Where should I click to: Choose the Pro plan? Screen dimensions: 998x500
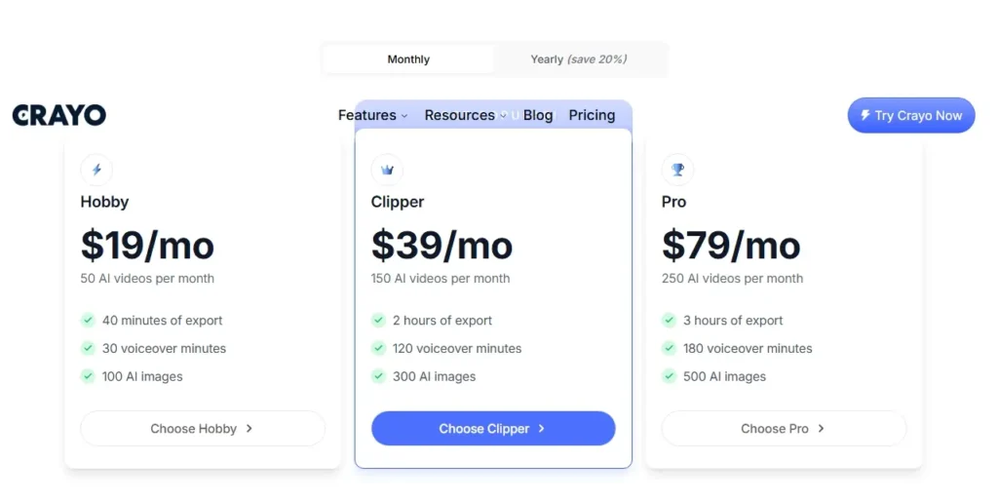(x=784, y=429)
